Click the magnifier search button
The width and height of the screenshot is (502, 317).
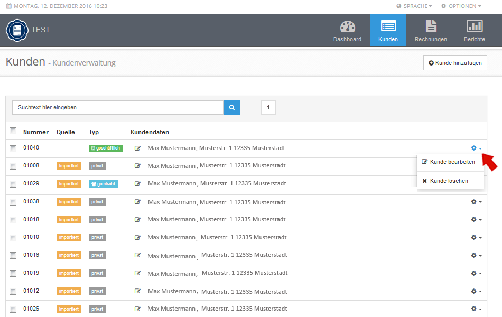(x=231, y=108)
